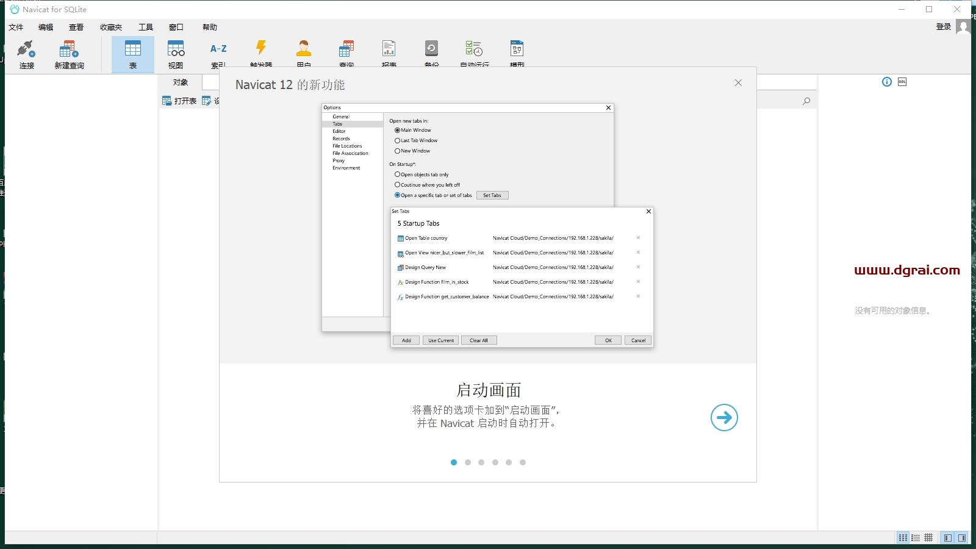Open the lightning bolt trigger icon

261,48
